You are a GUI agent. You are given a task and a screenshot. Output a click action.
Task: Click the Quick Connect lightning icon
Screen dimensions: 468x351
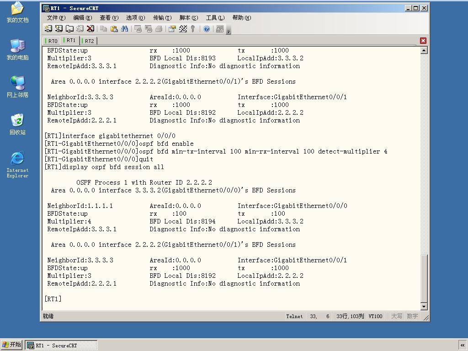click(59, 29)
